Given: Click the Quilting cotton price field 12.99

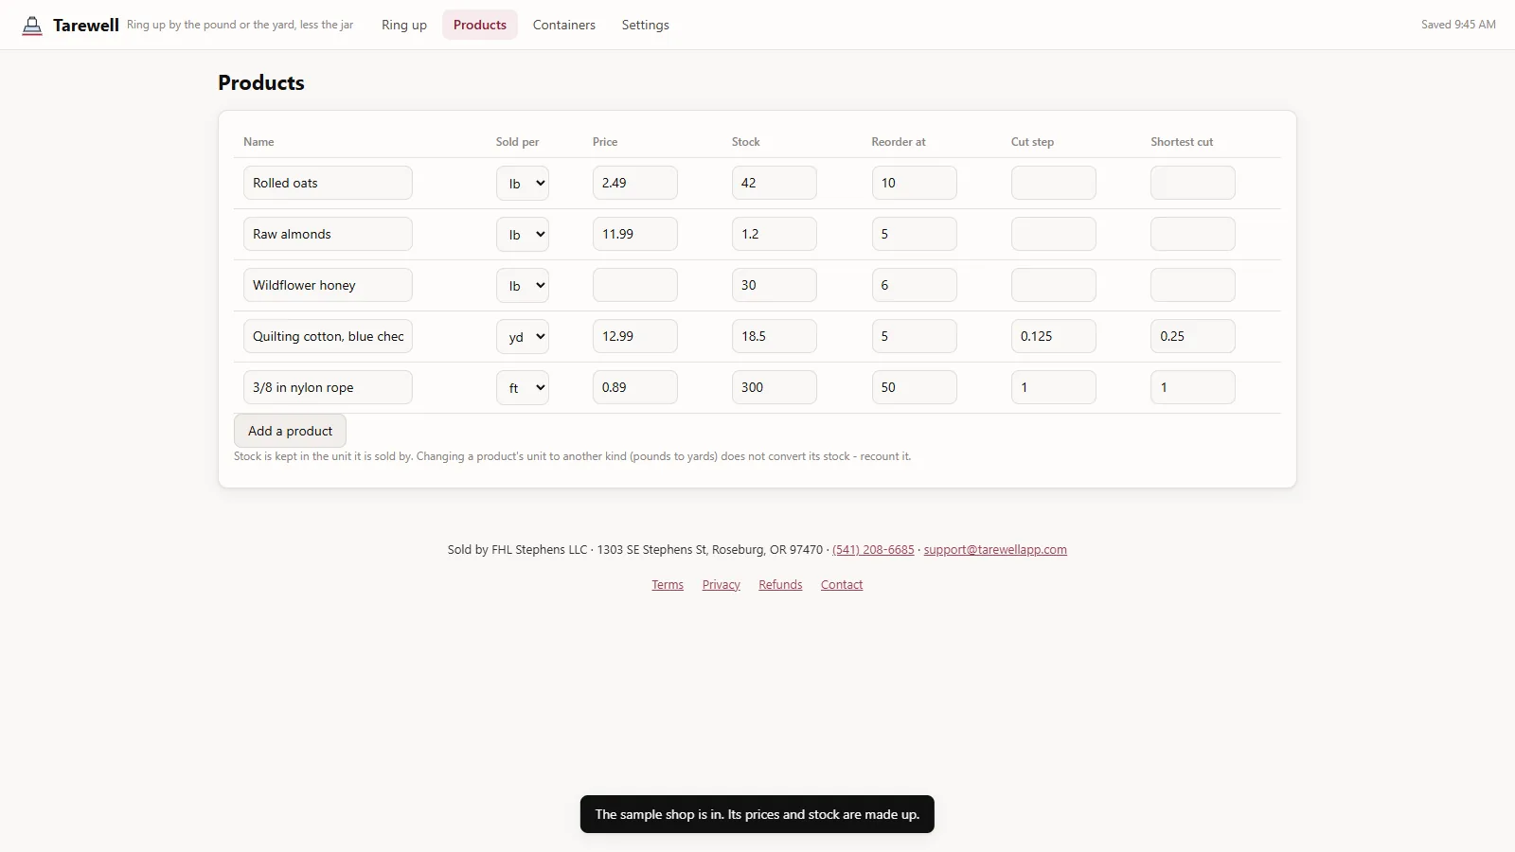Looking at the screenshot, I should coord(635,336).
